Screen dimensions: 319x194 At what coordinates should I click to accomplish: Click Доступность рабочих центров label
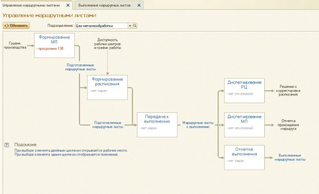coord(108,44)
